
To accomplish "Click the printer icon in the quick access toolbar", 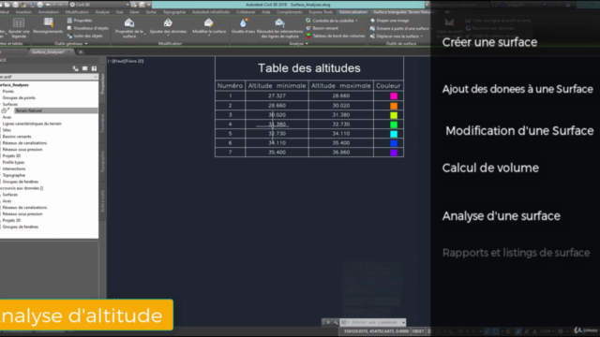I will 39,5.
